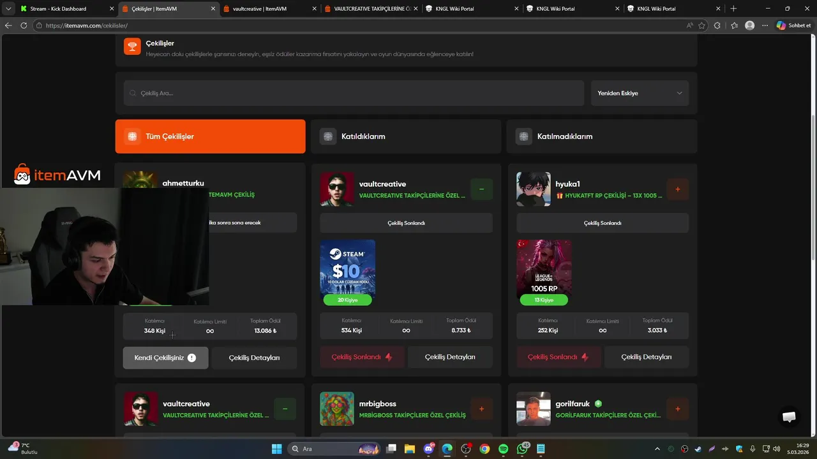Click mrbigboss avatar image
The width and height of the screenshot is (817, 459).
pyautogui.click(x=337, y=409)
